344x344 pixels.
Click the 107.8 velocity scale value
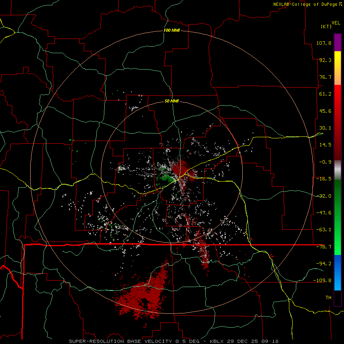(324, 43)
